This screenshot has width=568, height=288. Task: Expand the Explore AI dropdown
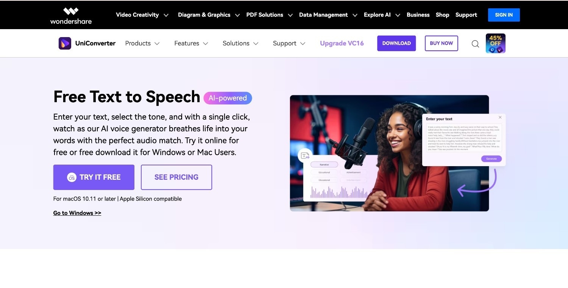[382, 15]
